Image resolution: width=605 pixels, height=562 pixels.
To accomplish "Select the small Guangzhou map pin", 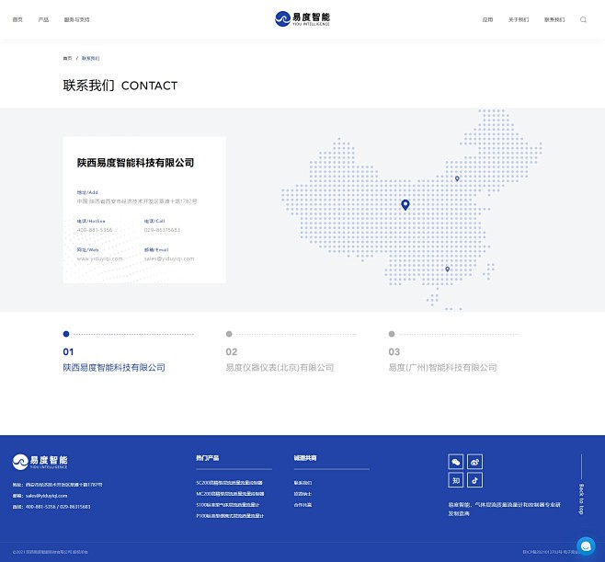I will pyautogui.click(x=447, y=269).
